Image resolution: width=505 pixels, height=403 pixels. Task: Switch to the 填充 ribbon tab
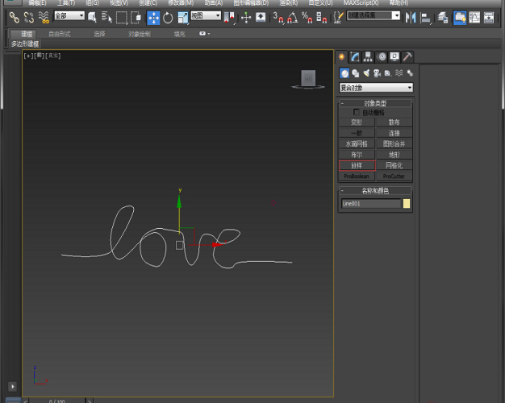[179, 34]
